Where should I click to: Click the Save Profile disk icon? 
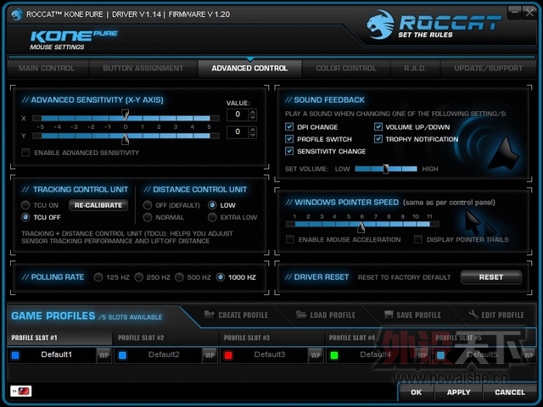[389, 315]
